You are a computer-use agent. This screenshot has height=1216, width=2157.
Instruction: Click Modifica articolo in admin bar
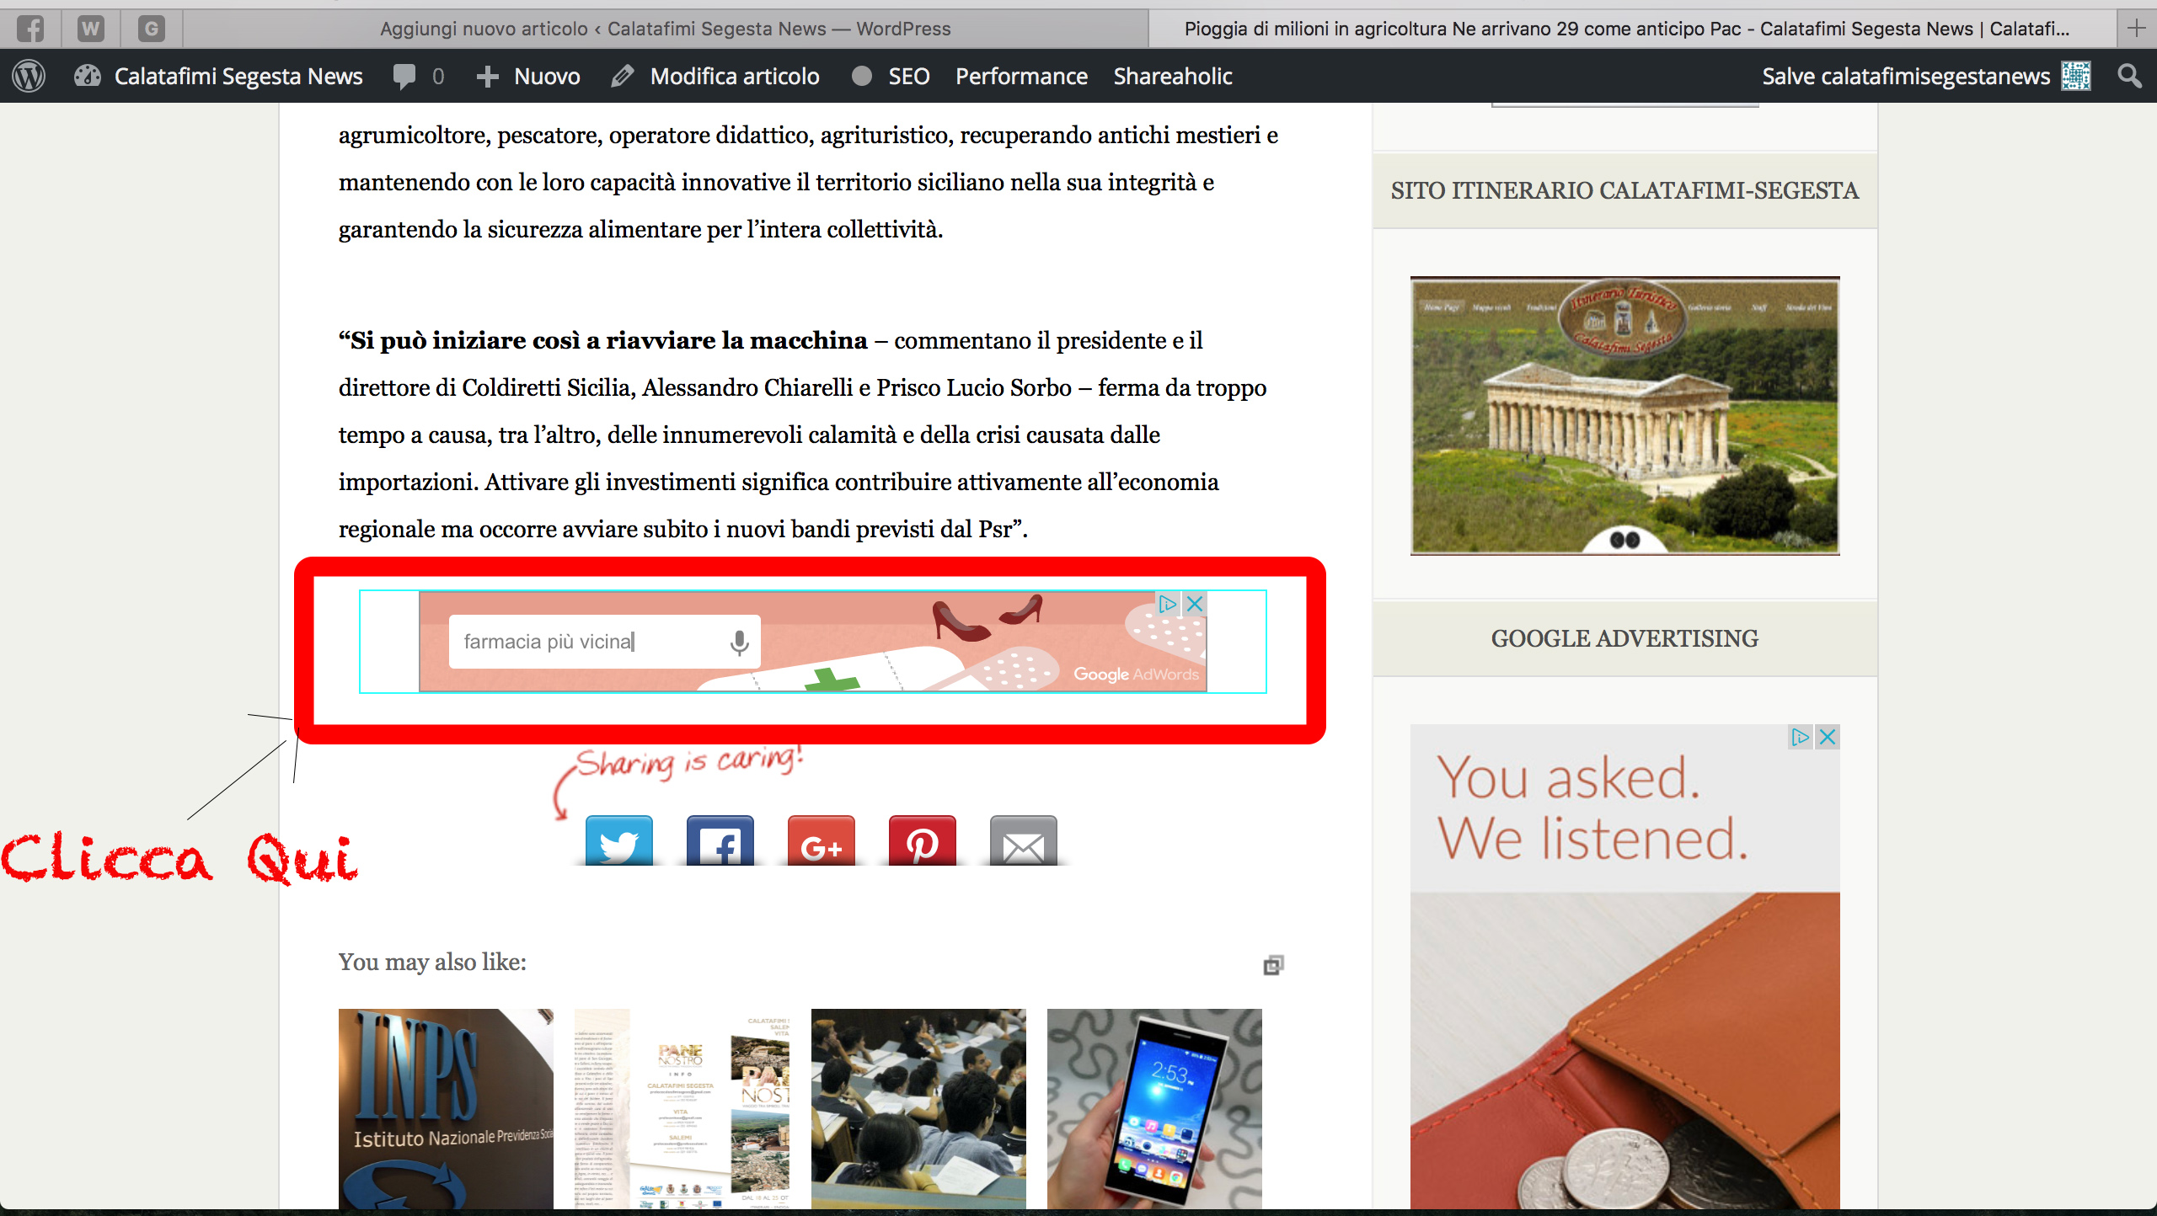715,76
